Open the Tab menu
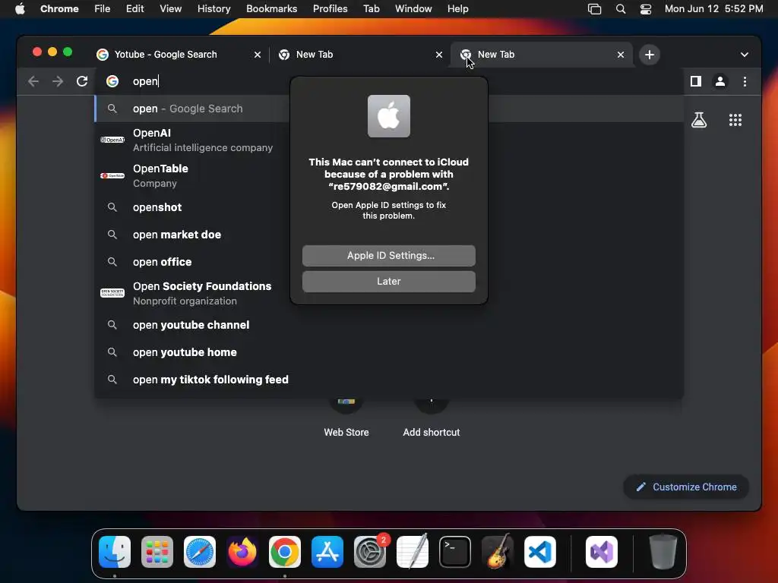 click(x=371, y=9)
